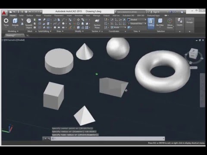207x155 pixels.
Task: Select the Move Gizmo tool
Action: pyautogui.click(x=170, y=24)
